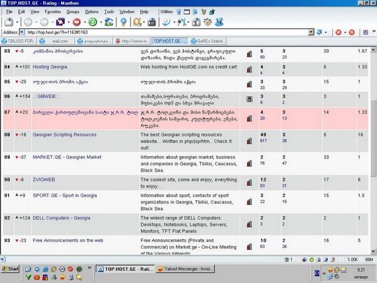Click the floppy disk icon in GBWEB row
This screenshot has height=283, width=377.
click(249, 99)
